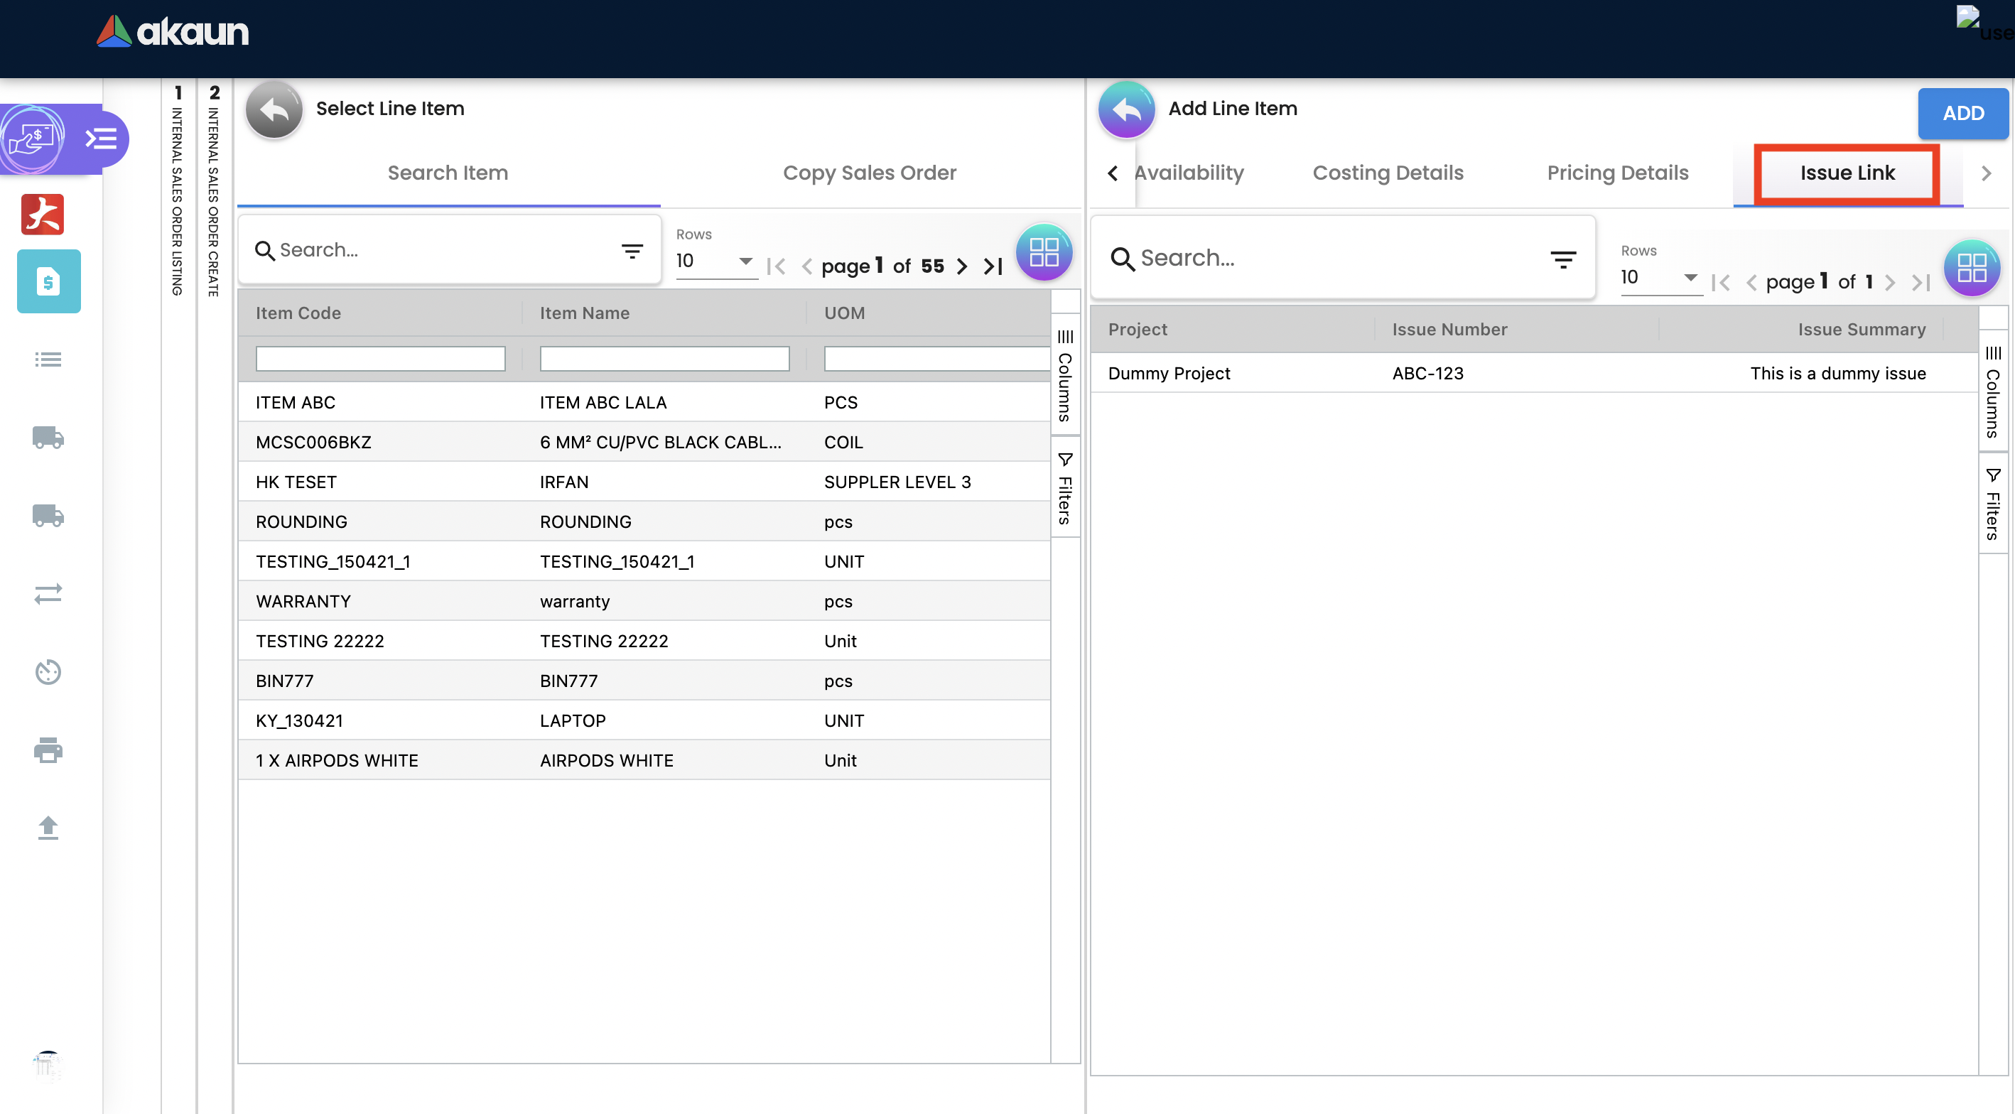Viewport: 2015px width, 1114px height.
Task: Click the transfer arrows icon in the sidebar
Action: [x=48, y=594]
